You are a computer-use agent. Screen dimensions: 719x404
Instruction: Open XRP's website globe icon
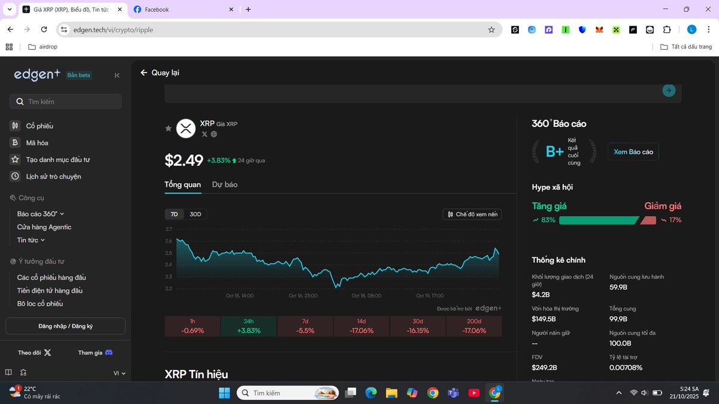click(x=214, y=134)
